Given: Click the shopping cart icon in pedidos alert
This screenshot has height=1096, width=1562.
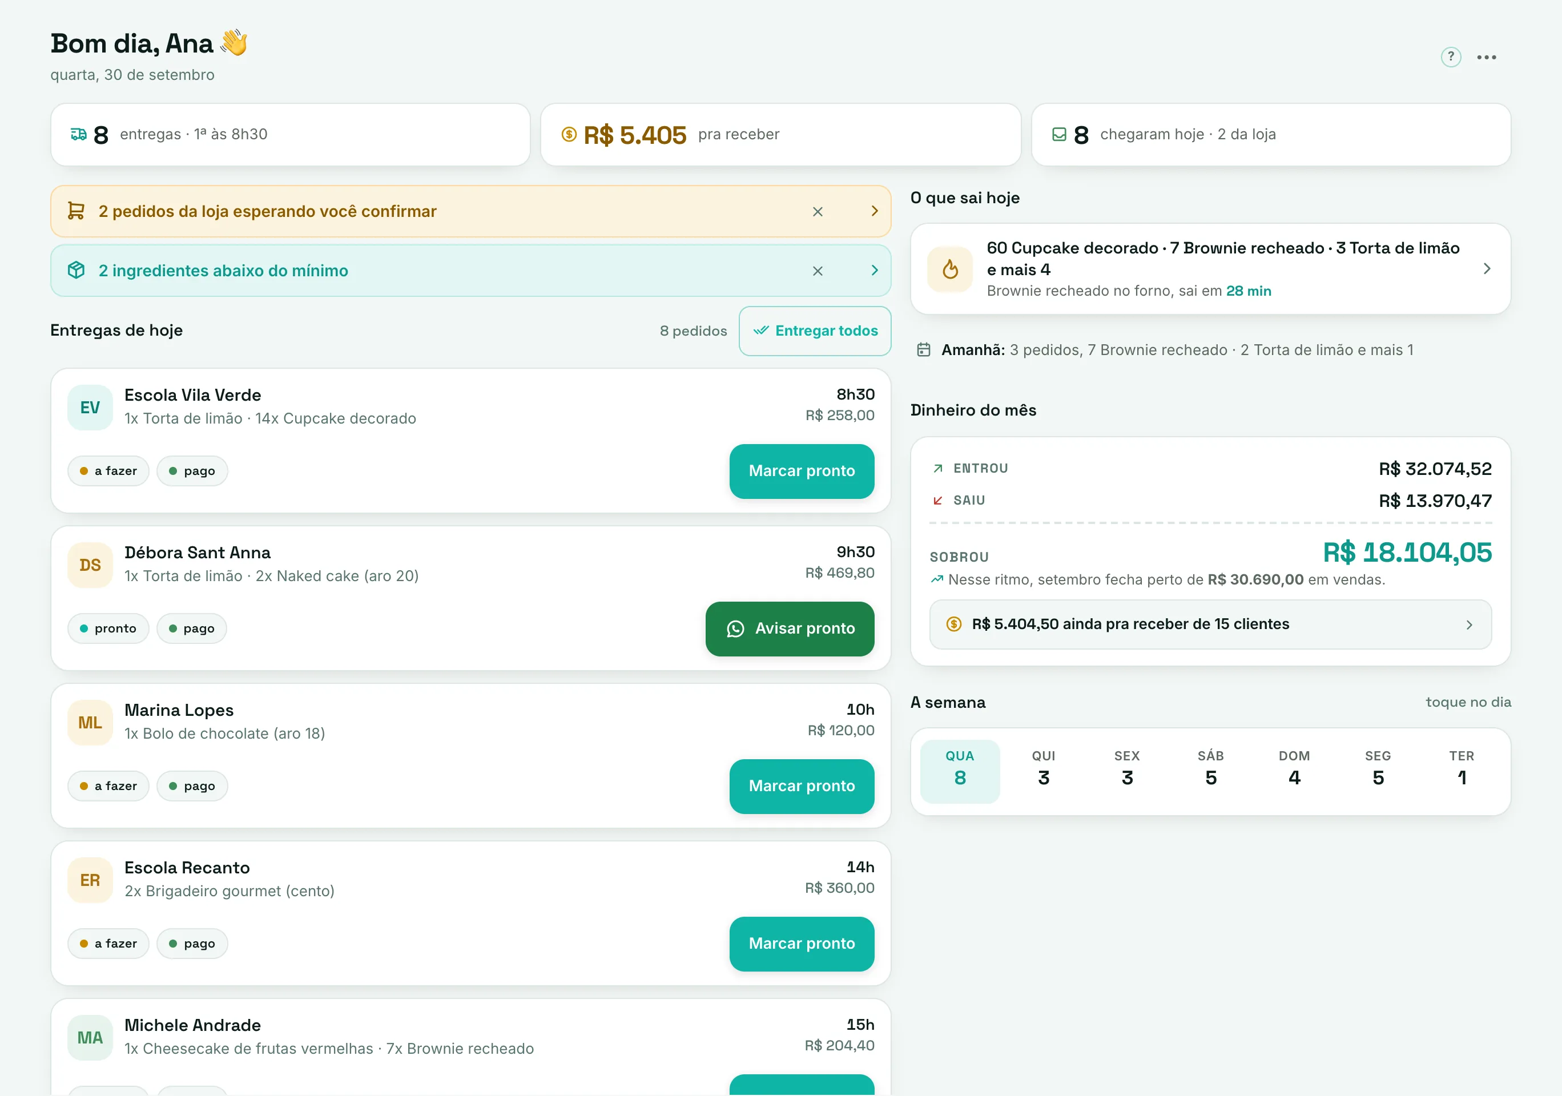Looking at the screenshot, I should 76,211.
